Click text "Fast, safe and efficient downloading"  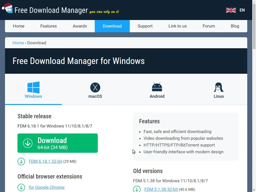pos(177,131)
